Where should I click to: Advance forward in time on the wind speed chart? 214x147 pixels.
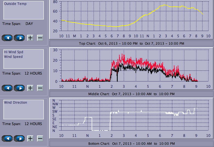point(19,88)
